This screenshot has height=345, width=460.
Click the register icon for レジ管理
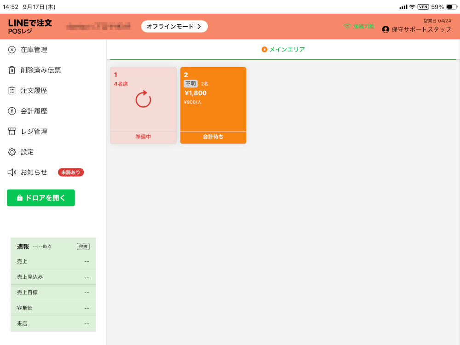coord(12,132)
